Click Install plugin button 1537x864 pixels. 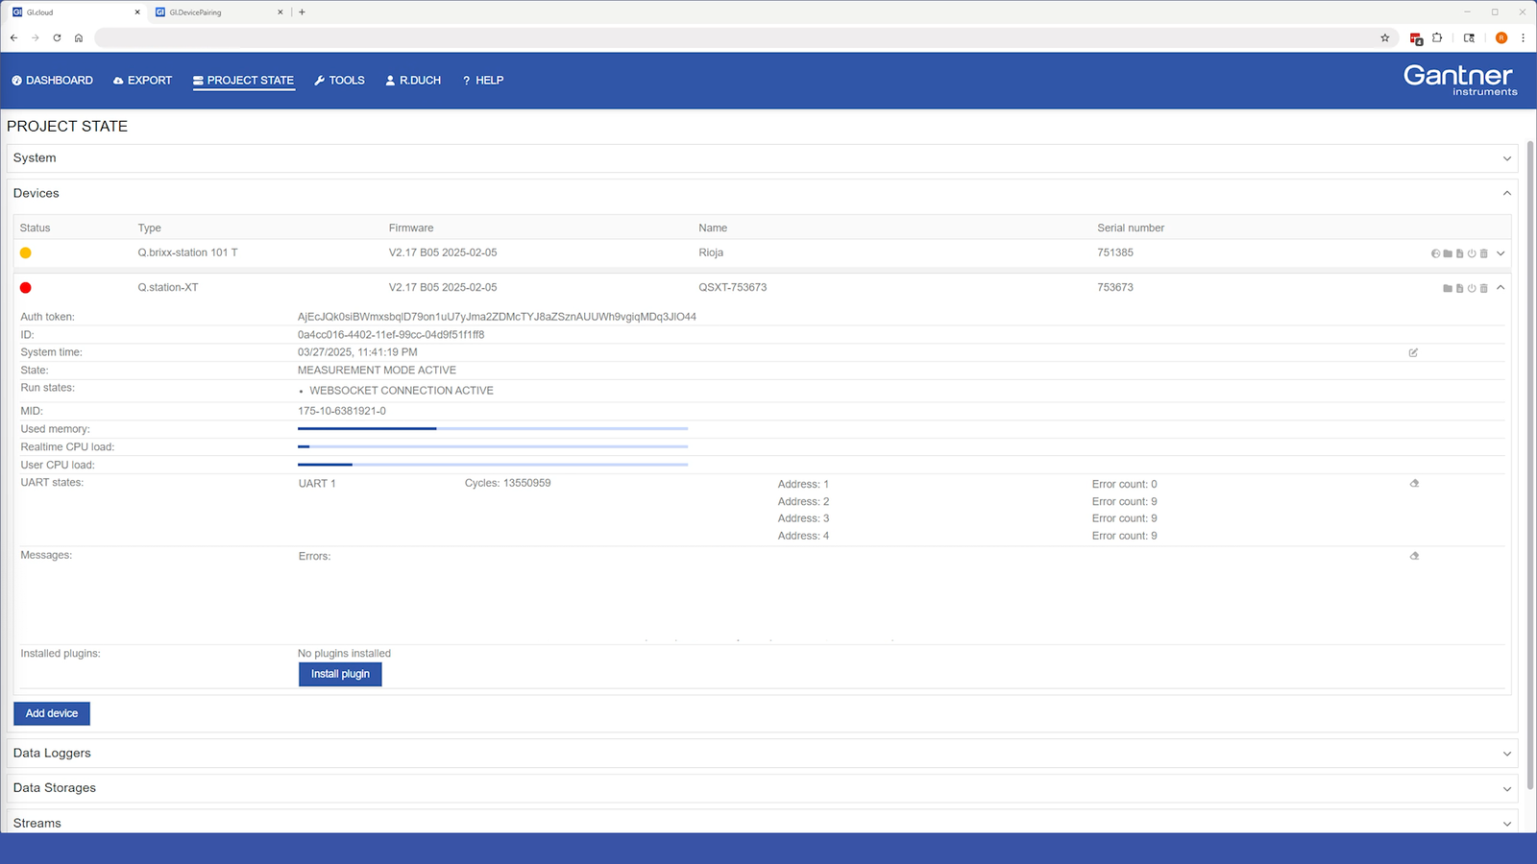(340, 674)
